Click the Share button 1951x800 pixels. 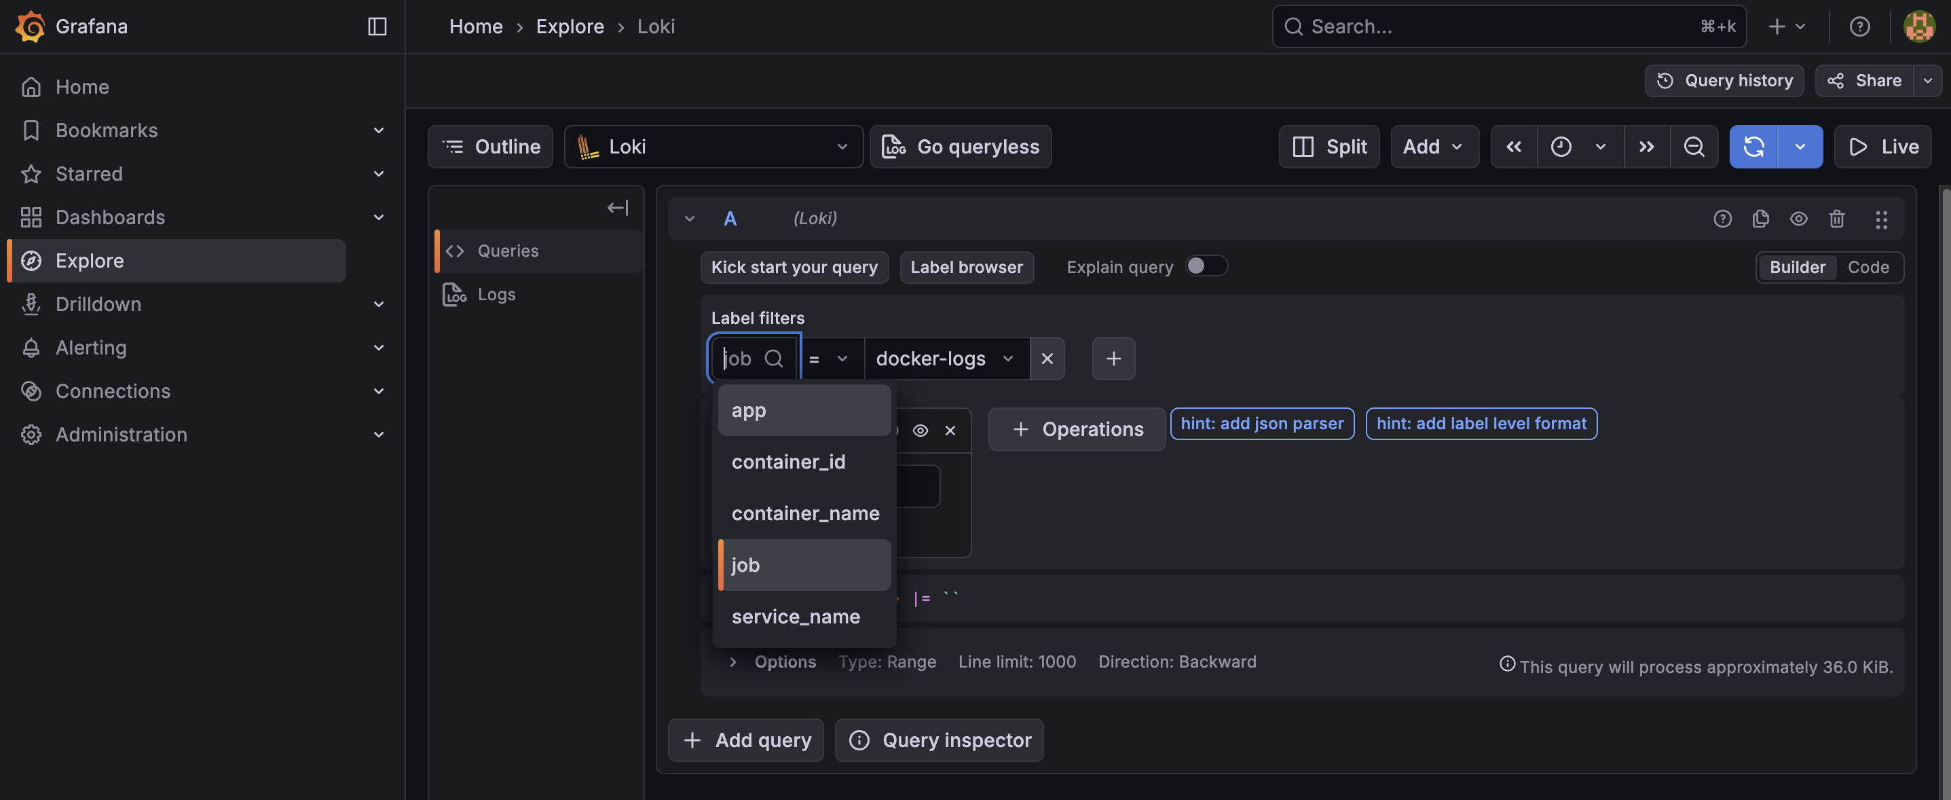pos(1865,80)
